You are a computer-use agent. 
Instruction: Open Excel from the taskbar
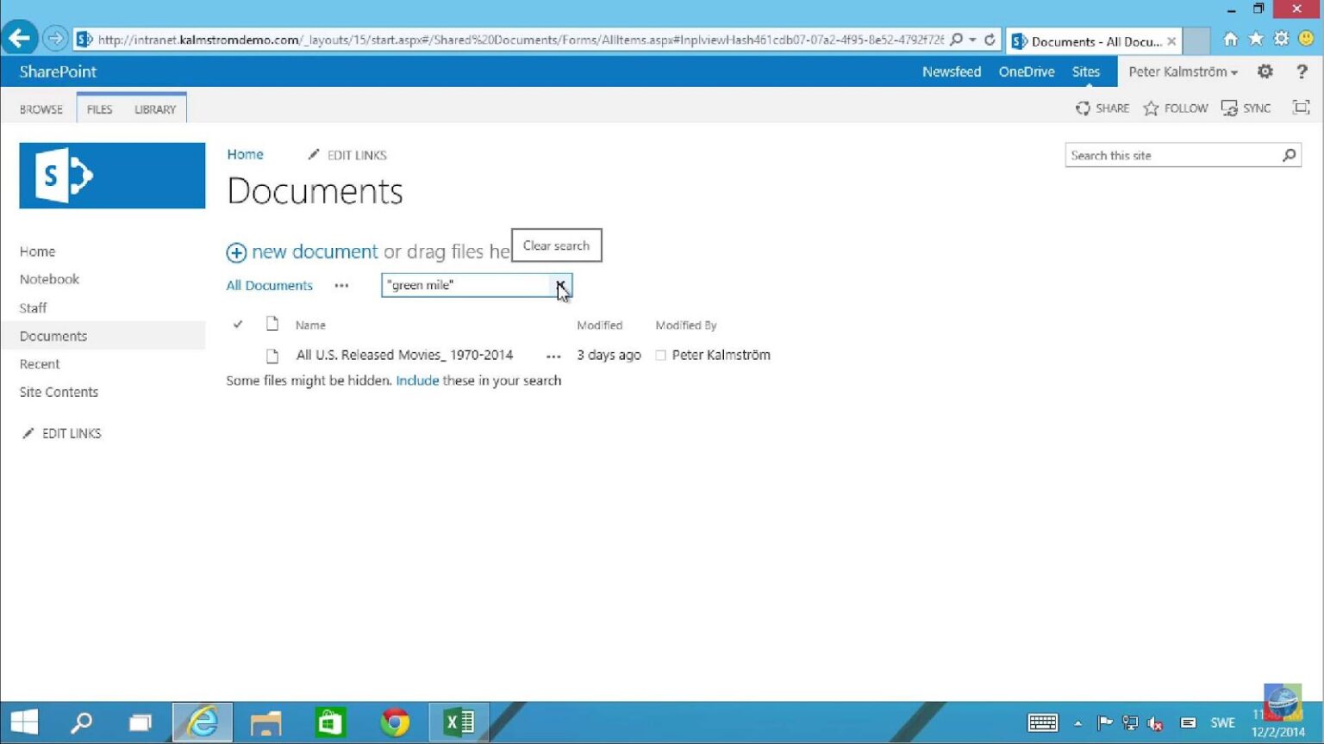[x=459, y=722]
